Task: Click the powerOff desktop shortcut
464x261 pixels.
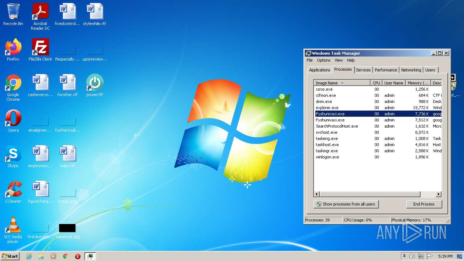Action: 95,86
